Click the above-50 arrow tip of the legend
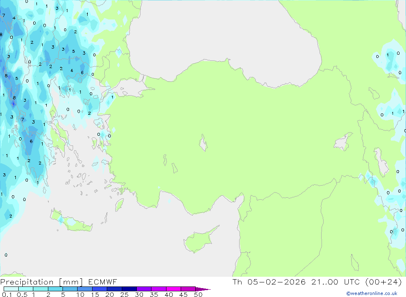 [x=203, y=289]
